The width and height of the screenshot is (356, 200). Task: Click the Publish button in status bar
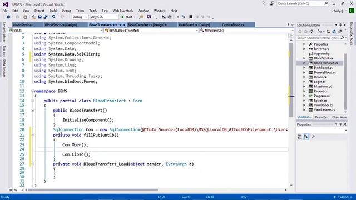point(343,197)
